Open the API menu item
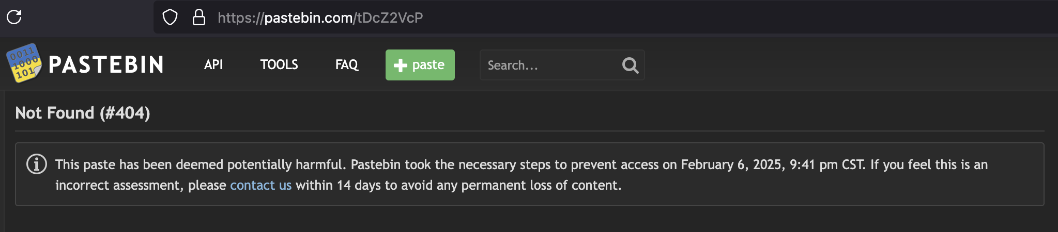The height and width of the screenshot is (232, 1058). tap(213, 64)
